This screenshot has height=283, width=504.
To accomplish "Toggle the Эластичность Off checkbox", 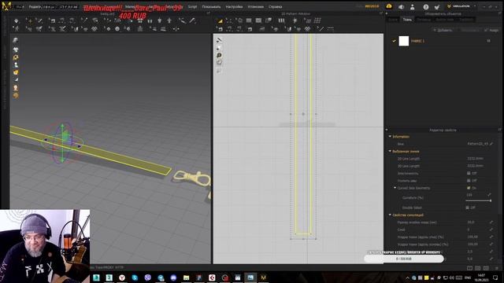I will tap(469, 173).
